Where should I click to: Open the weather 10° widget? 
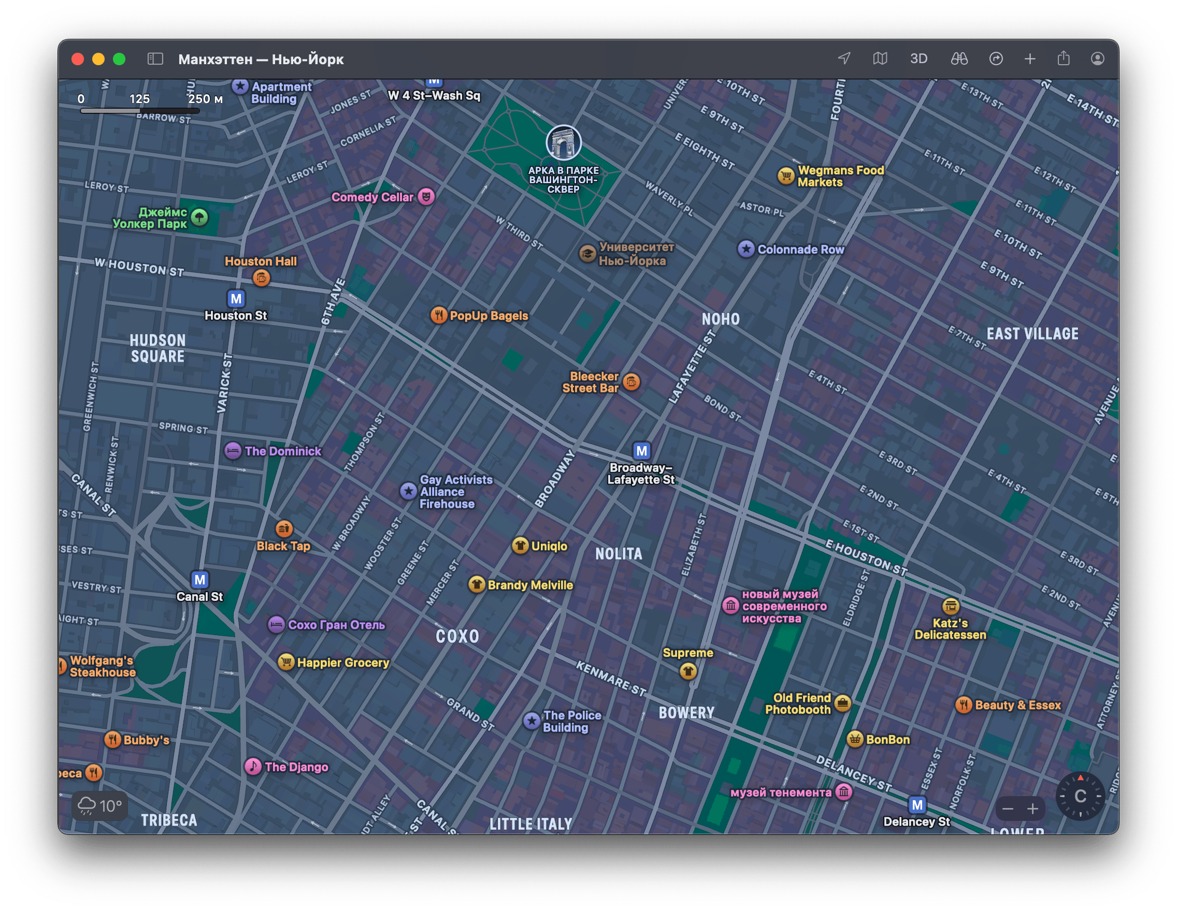[99, 805]
